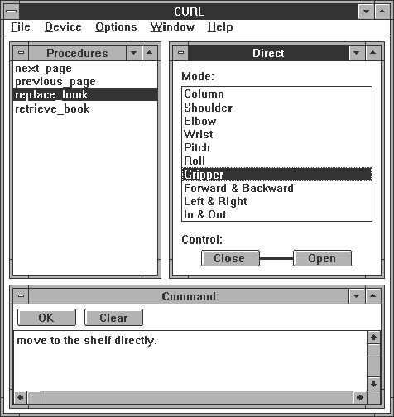Screen dimensions: 394x417
Task: Open the Device menu
Action: point(63,27)
